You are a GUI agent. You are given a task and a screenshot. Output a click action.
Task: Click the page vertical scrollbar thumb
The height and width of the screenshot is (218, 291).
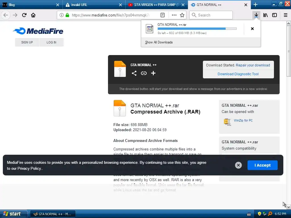288,51
